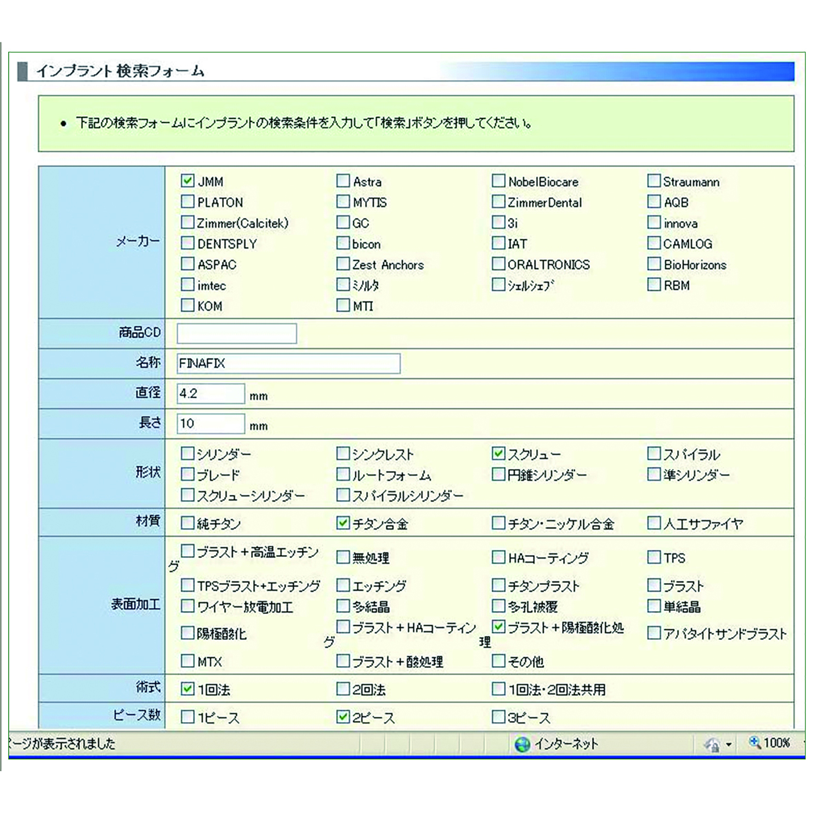Enable the NobelBiocare checkbox
814x814 pixels.
click(x=498, y=181)
